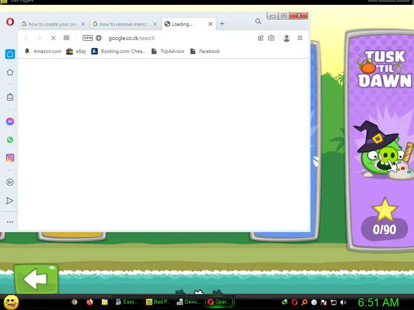Open the Booking.com bookmark
Viewport: 414px width, 310px height.
coord(119,51)
